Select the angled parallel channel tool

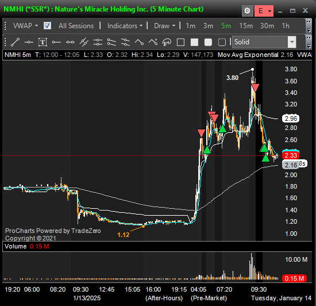[x=111, y=42]
